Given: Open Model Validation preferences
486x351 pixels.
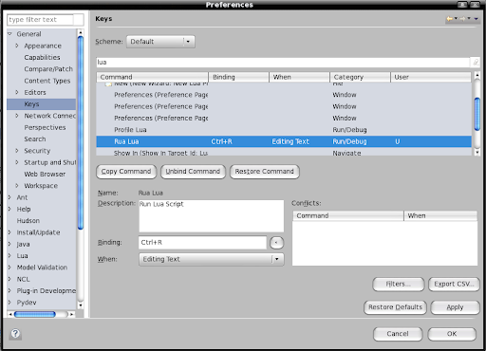Looking at the screenshot, I should coord(42,268).
